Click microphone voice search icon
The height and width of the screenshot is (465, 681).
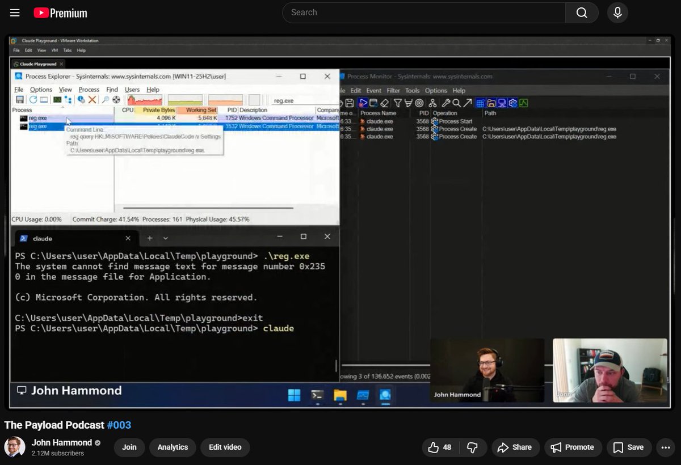[617, 12]
